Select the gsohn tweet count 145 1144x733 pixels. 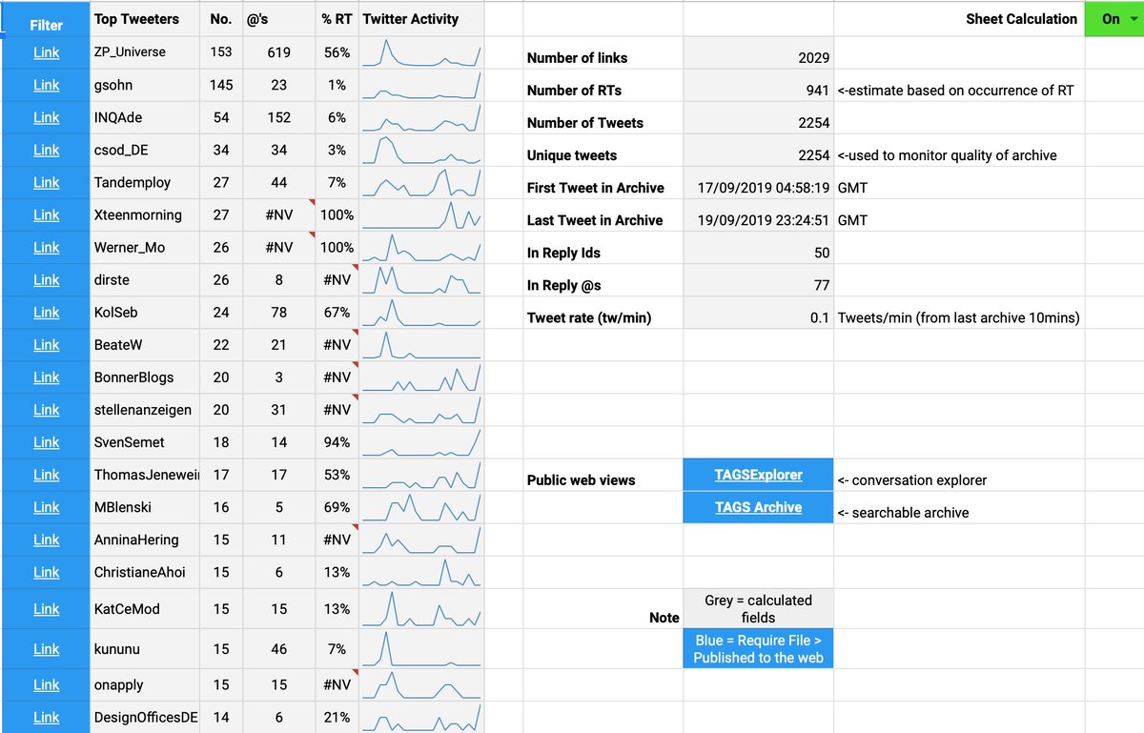(221, 85)
